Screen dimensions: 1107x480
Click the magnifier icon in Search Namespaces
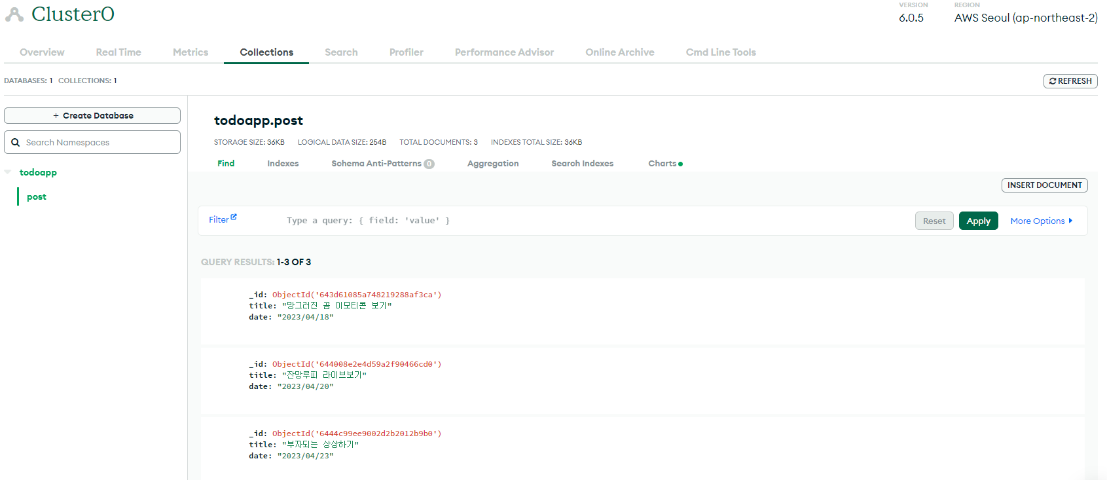[16, 142]
